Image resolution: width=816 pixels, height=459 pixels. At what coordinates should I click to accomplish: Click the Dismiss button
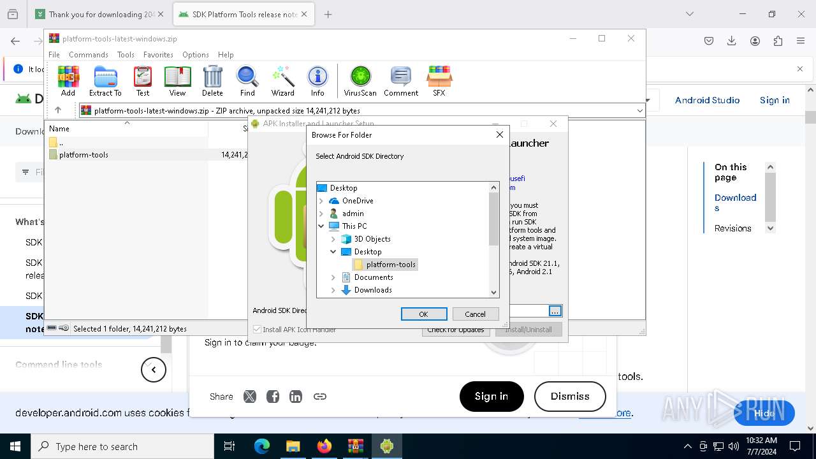pyautogui.click(x=570, y=397)
